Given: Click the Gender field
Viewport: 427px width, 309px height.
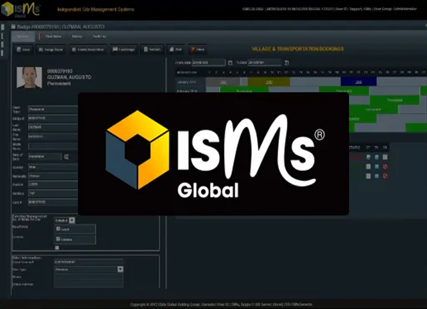Looking at the screenshot, I should click(53, 167).
